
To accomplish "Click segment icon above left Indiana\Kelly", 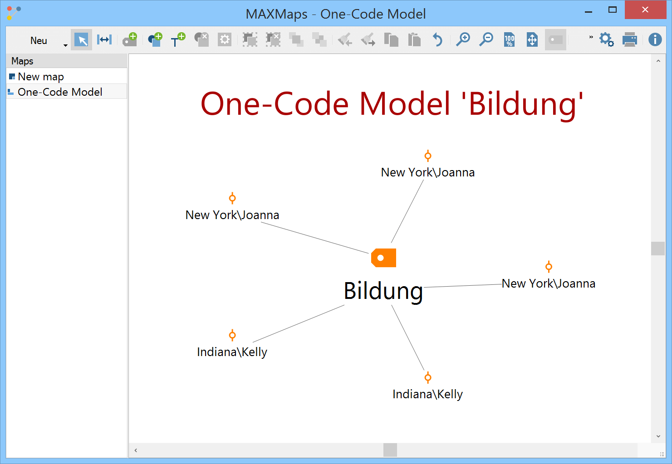I will pos(232,336).
